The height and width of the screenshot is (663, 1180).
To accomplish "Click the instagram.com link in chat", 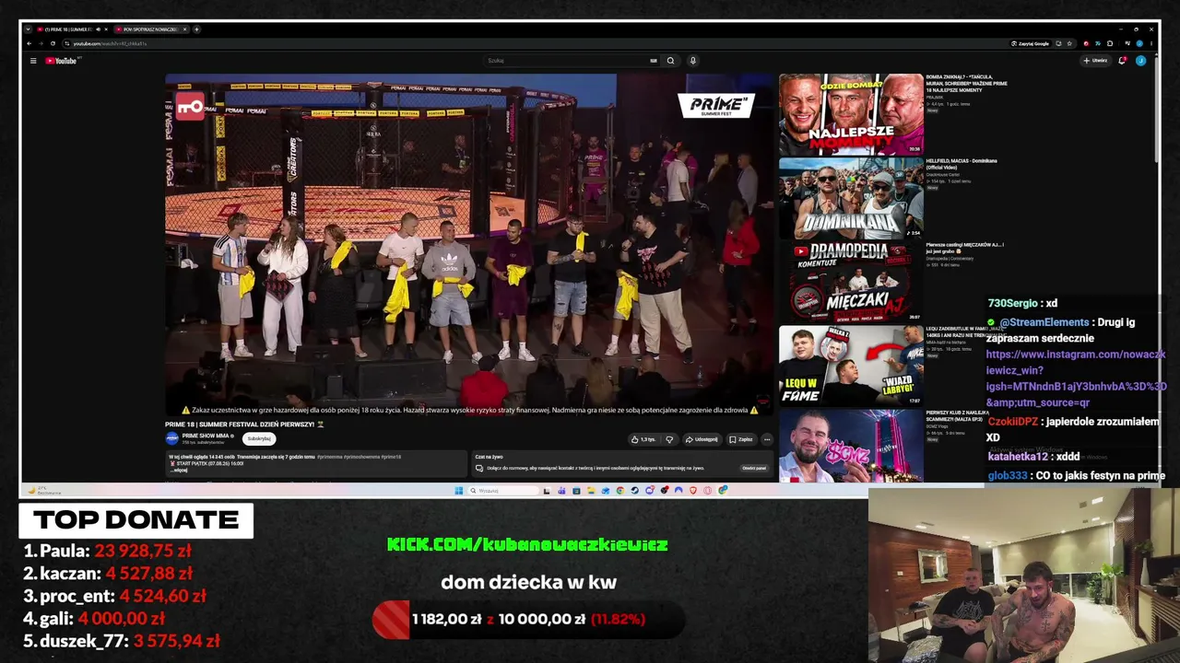I will [1076, 378].
